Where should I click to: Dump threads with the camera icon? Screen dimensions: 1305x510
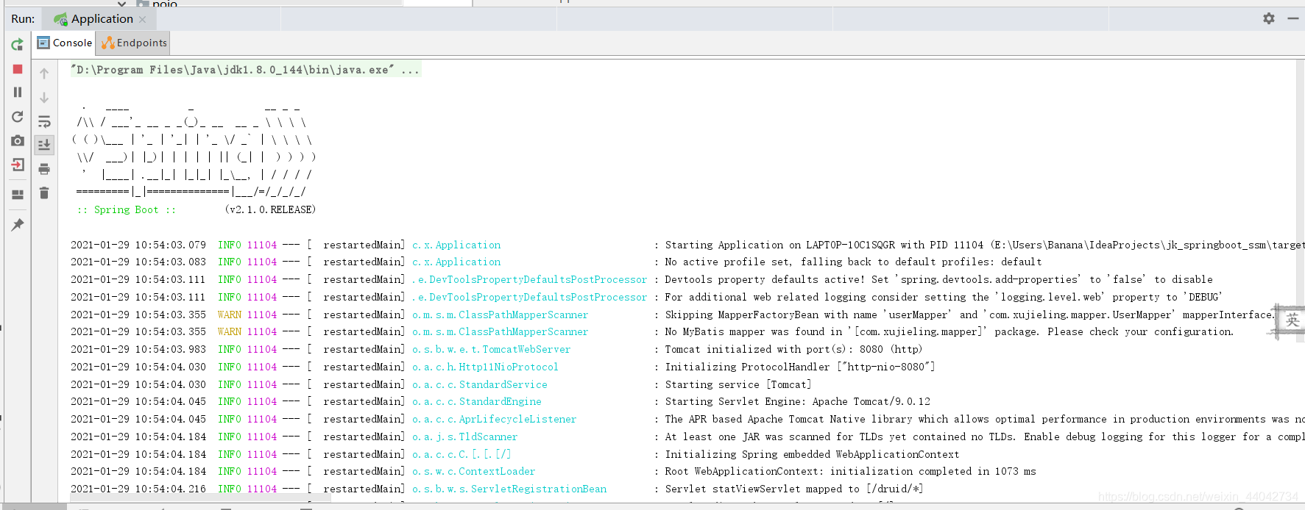[18, 140]
